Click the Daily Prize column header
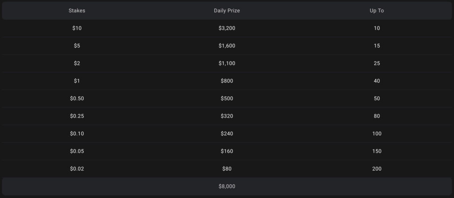Image resolution: width=454 pixels, height=198 pixels. point(227,11)
